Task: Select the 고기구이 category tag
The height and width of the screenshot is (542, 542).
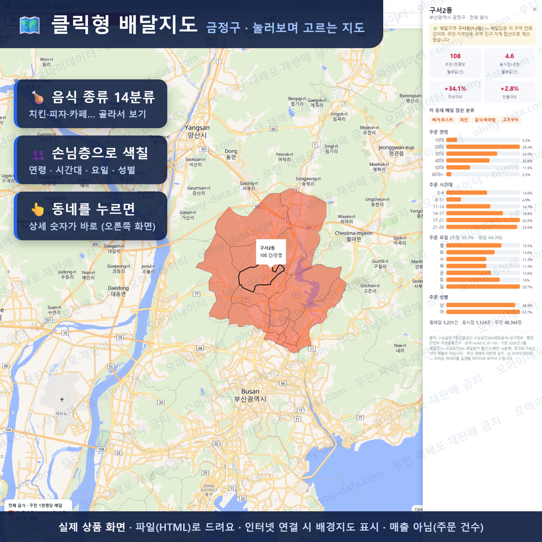Action: coord(510,120)
